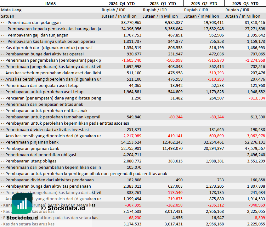Select Pembayaran untuk perolehan kepemilikan pada entitas asosiasi
Screen dimensions: 266x227
click(x=67, y=123)
